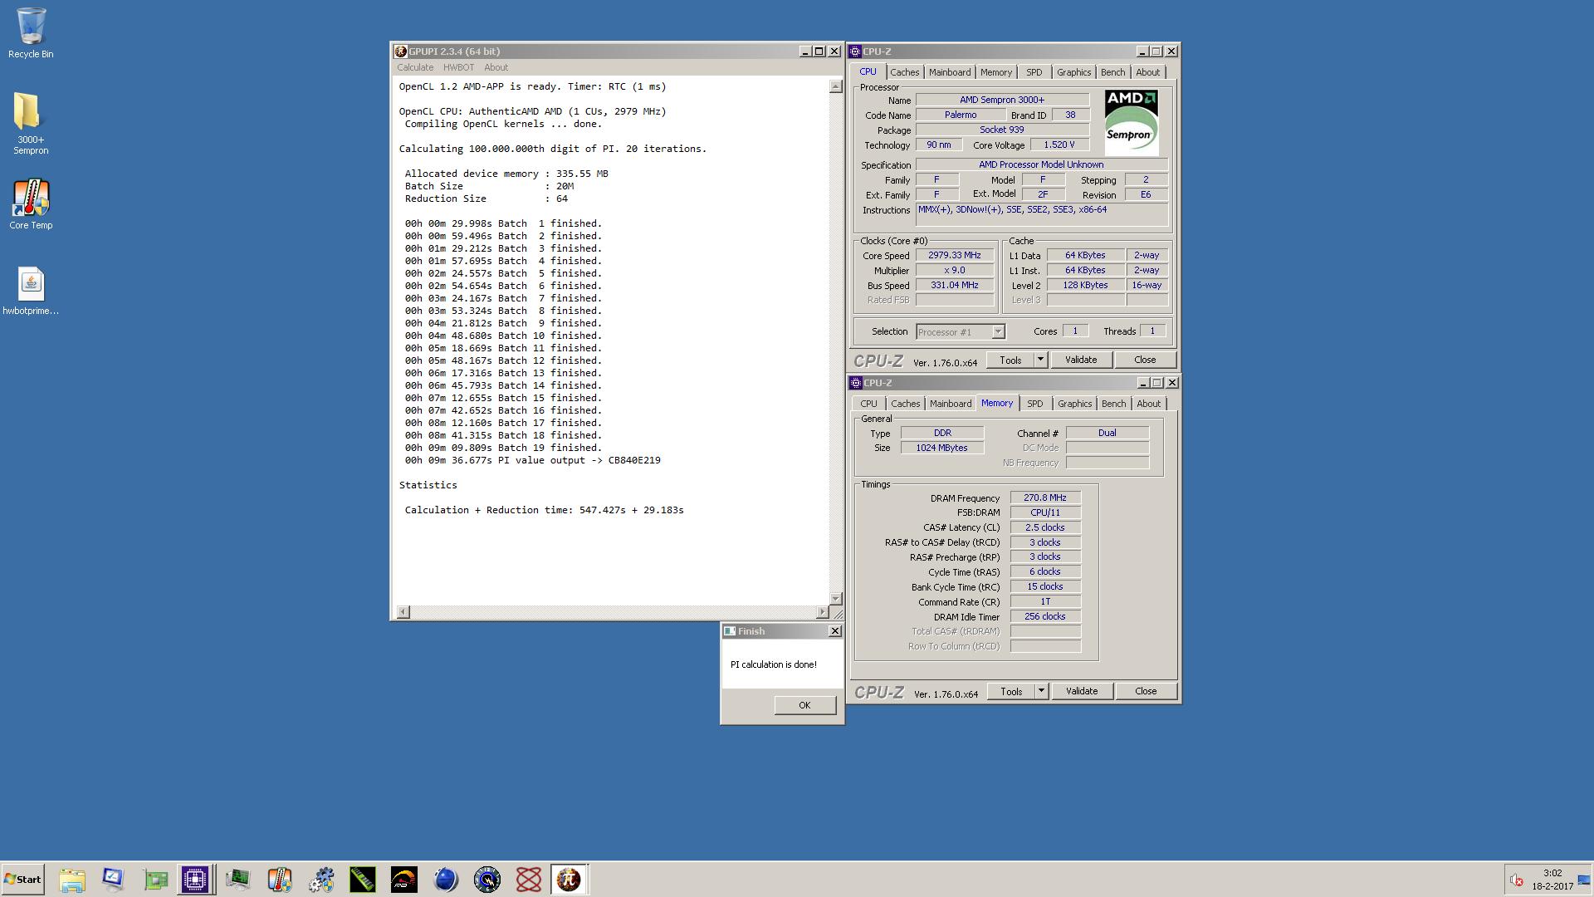Select the Bench tab in top CPU-Z
1594x897 pixels.
click(1113, 72)
